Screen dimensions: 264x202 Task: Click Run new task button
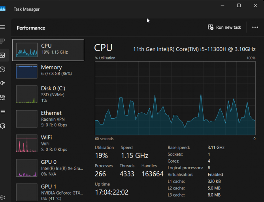click(224, 27)
